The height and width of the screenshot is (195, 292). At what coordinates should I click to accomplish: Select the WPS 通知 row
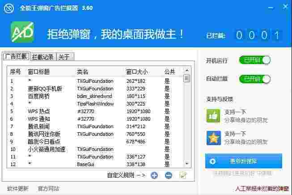(x=96, y=119)
